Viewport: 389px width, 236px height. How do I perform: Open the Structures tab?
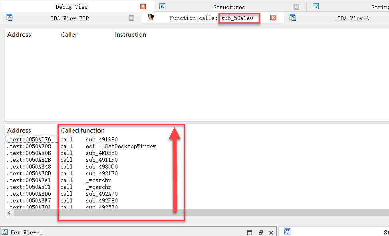229,7
